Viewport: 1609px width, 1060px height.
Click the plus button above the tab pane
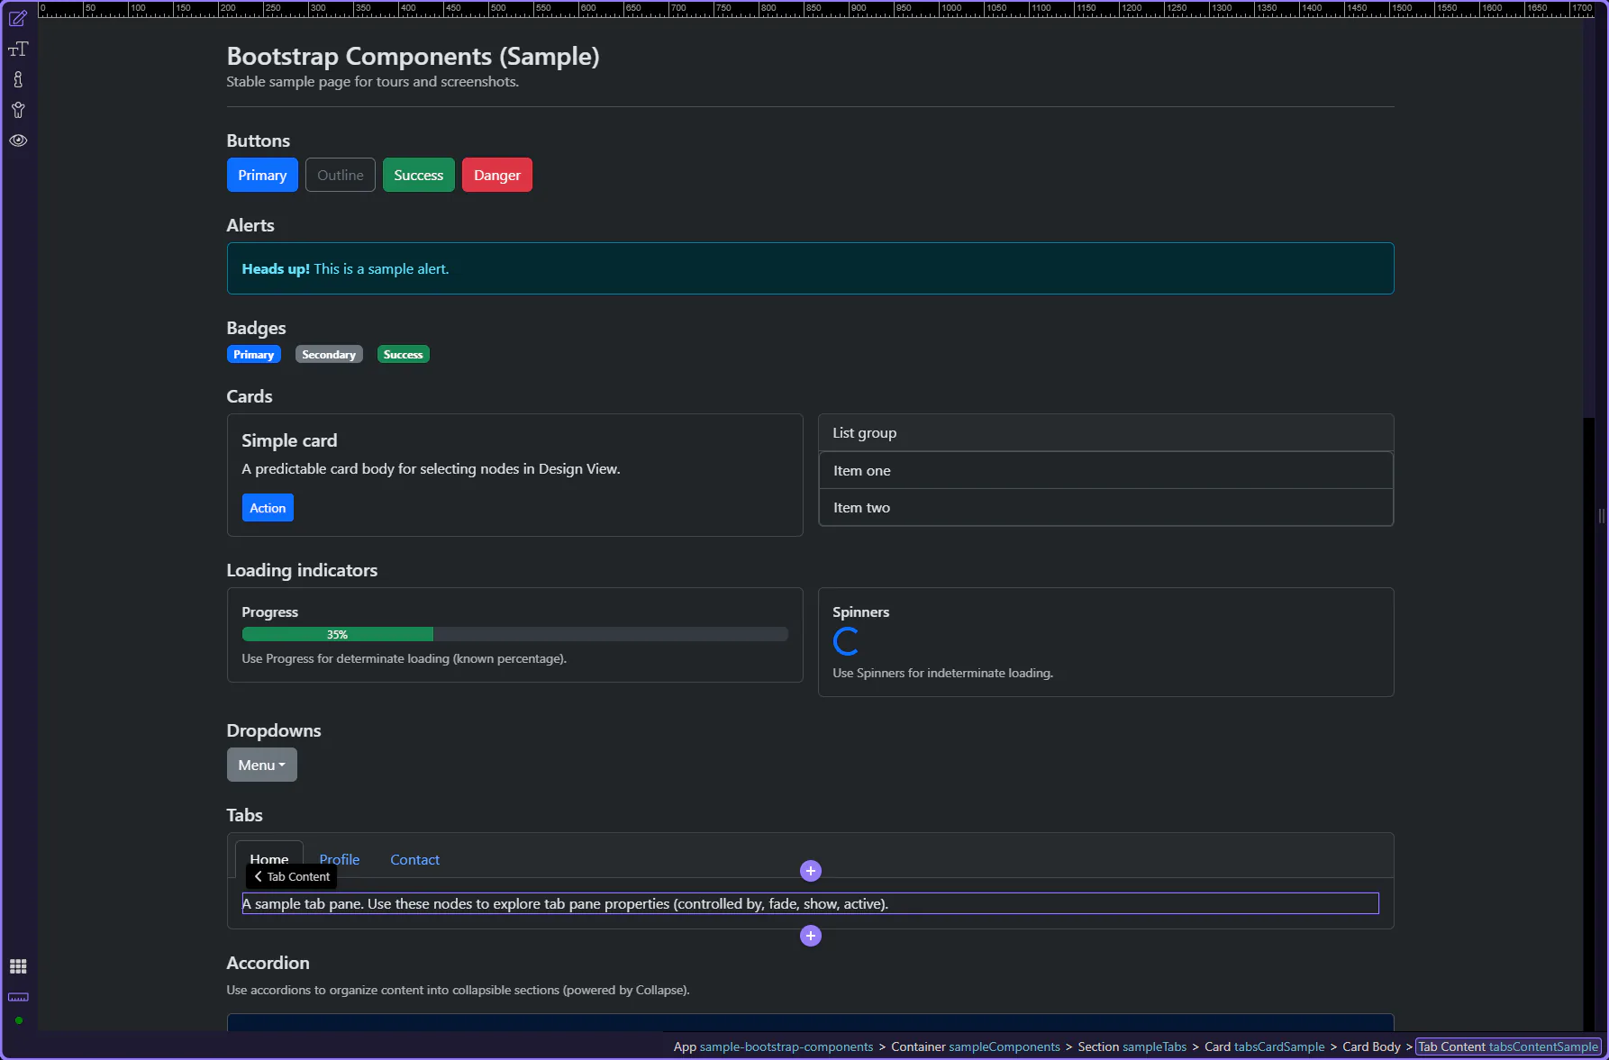(811, 871)
